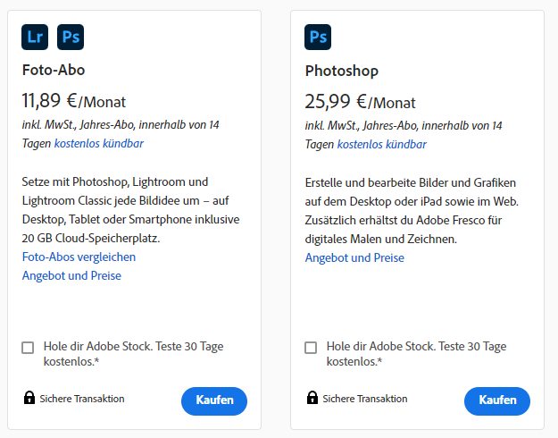Open 'Angebot und Preise' link under Foto-Abo
The width and height of the screenshot is (558, 438).
pos(71,275)
